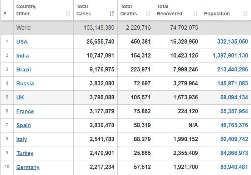Image resolution: width=251 pixels, height=175 pixels.
Task: Open the India country link
Action: point(23,56)
